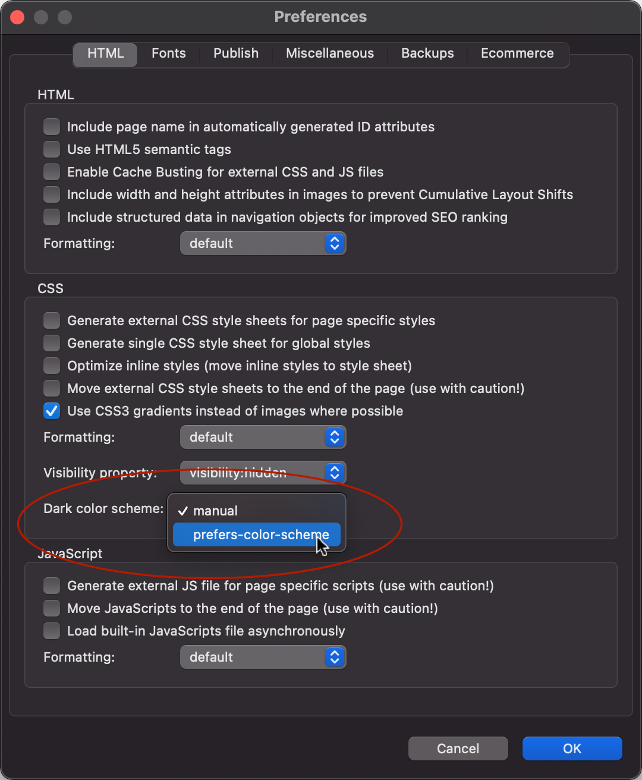Open the Visibility property dropdown
The image size is (642, 780).
point(263,473)
